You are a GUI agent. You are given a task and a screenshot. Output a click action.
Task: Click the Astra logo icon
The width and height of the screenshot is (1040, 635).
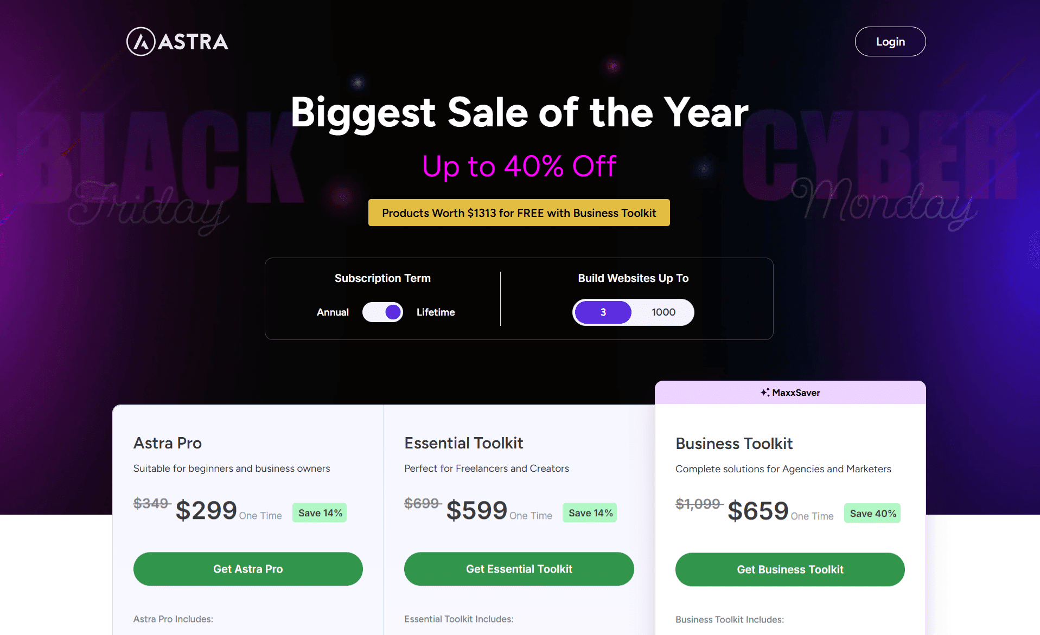point(141,41)
